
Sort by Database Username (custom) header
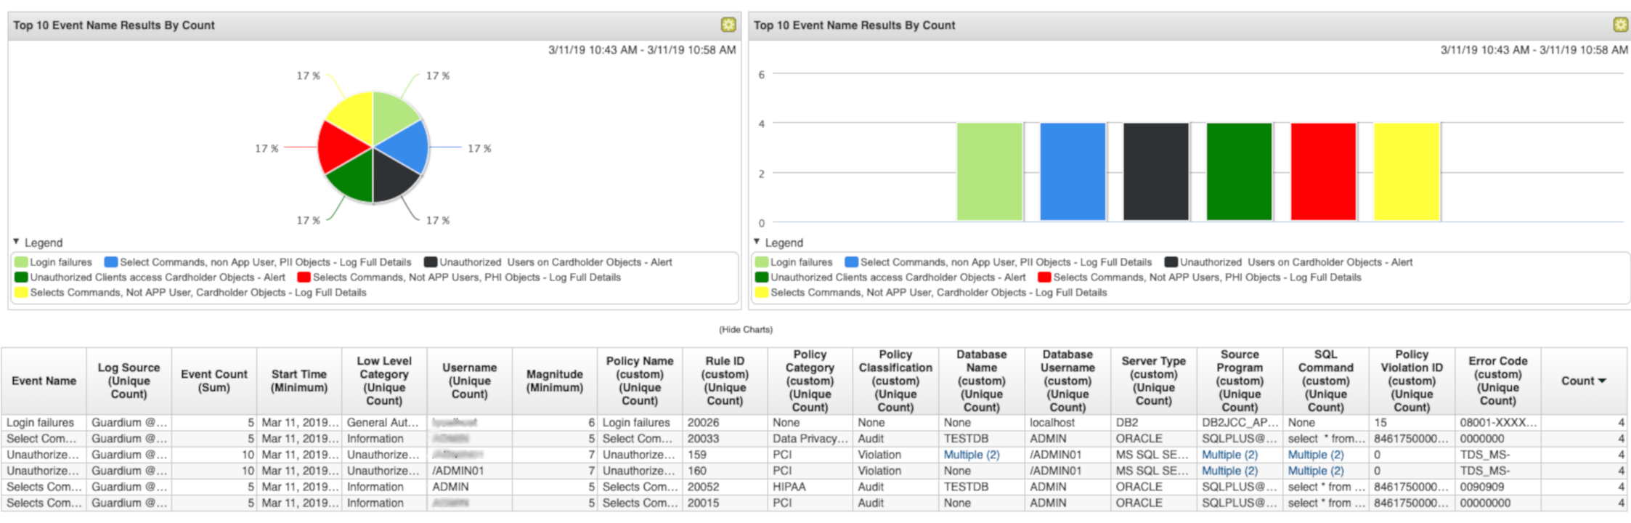coord(1067,381)
